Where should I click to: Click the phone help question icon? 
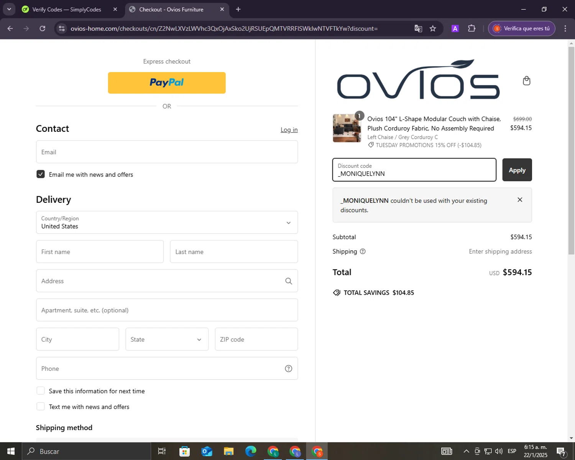click(289, 368)
